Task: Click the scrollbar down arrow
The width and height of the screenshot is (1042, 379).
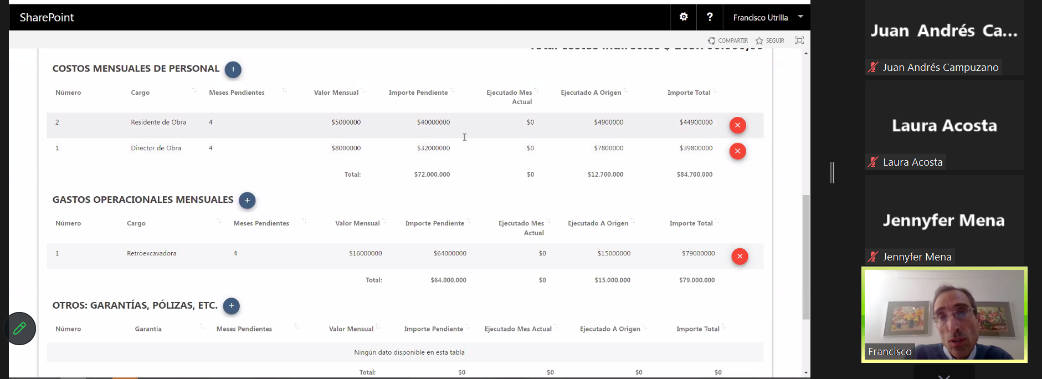Action: [806, 373]
